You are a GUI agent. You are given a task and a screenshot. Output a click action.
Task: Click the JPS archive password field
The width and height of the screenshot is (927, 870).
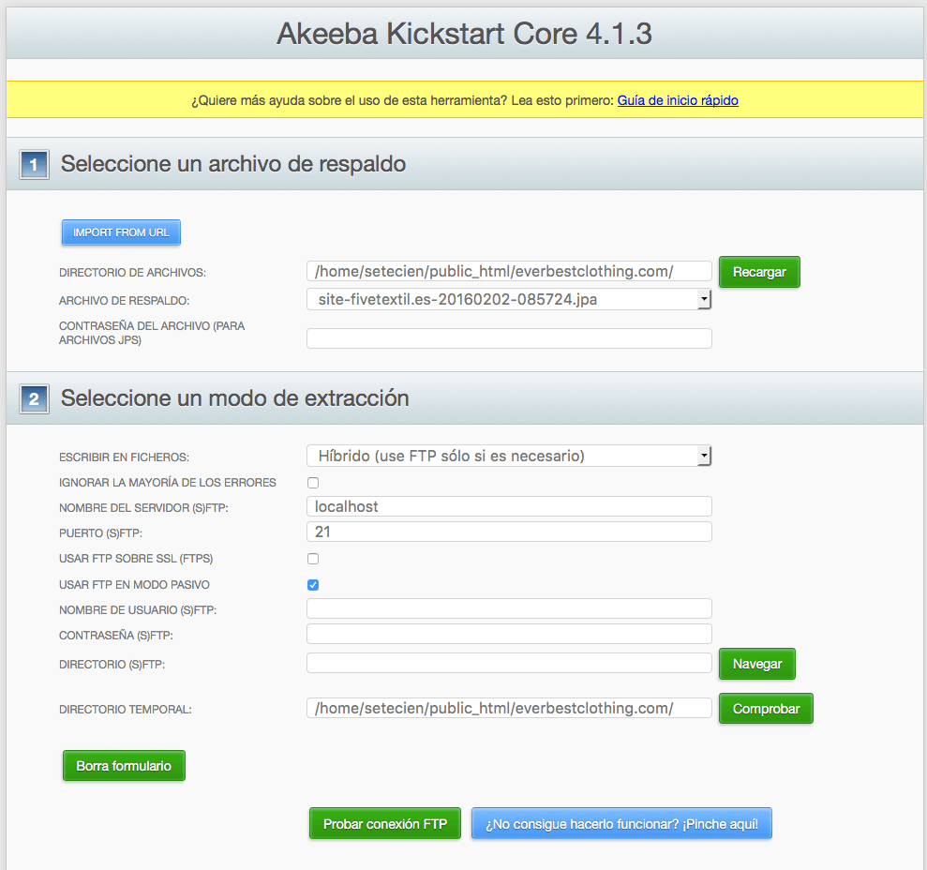509,338
